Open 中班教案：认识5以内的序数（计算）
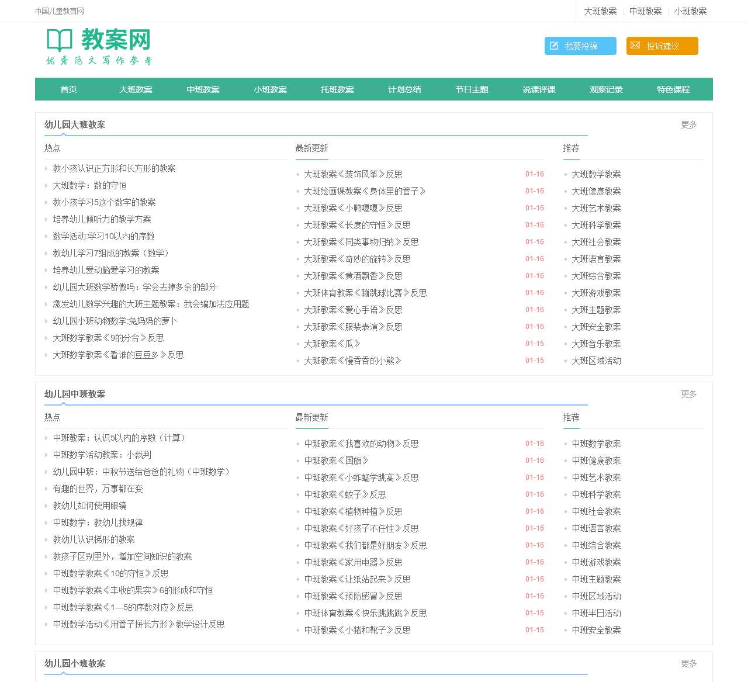This screenshot has height=682, width=748. (x=120, y=438)
